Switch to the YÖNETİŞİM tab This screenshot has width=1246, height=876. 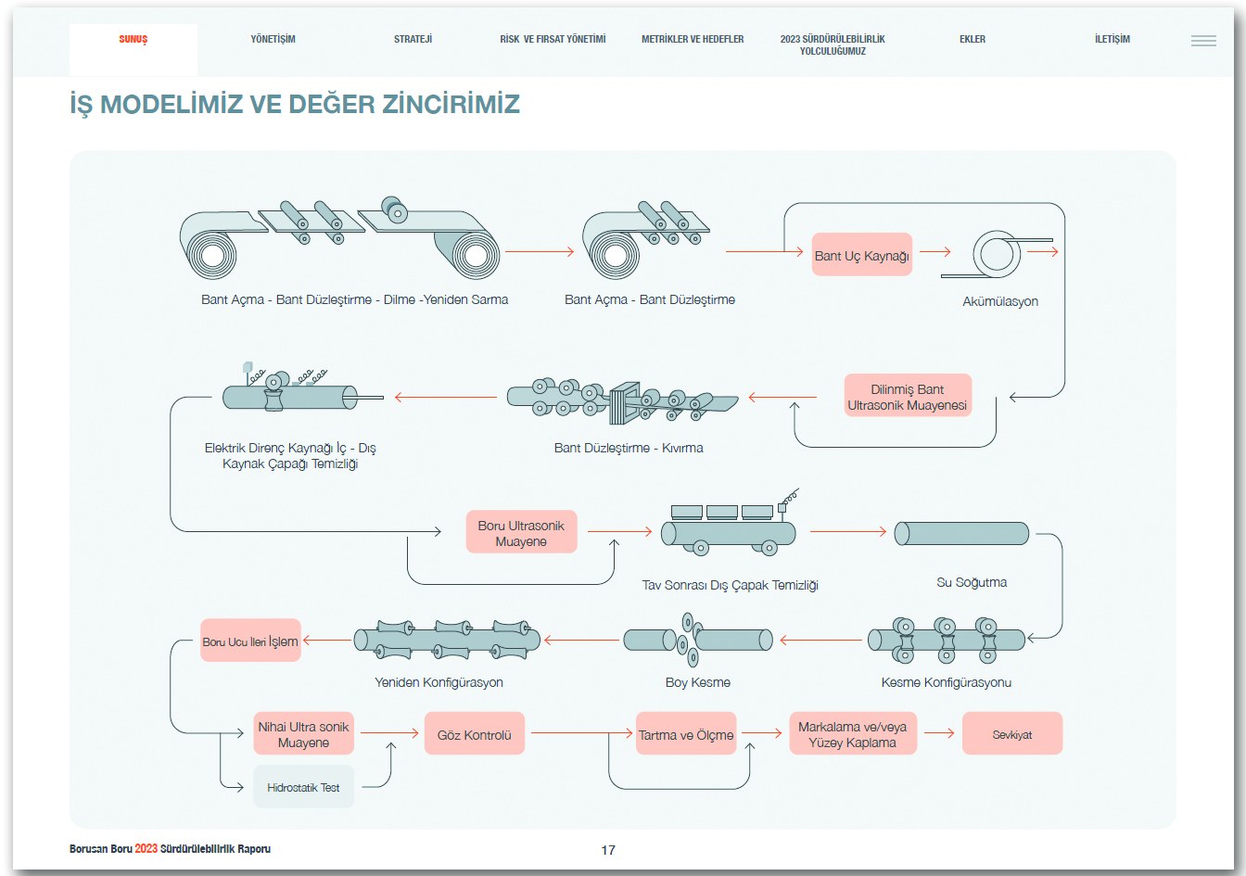[x=273, y=39]
